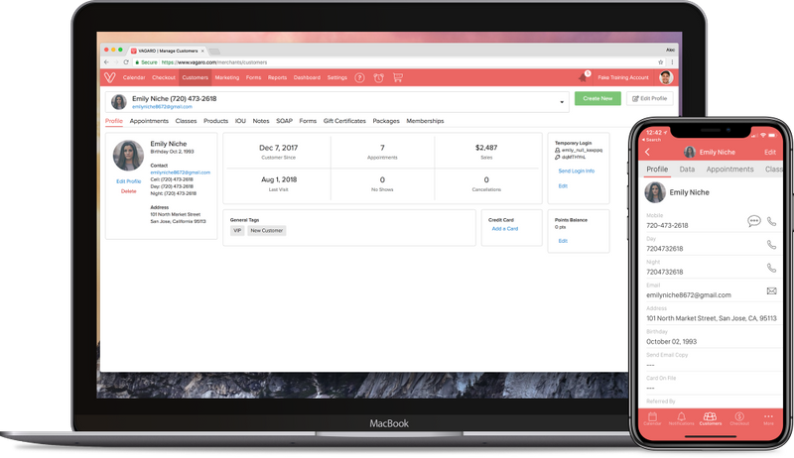
Task: Tap phone icon beside Night number
Action: 771,268
